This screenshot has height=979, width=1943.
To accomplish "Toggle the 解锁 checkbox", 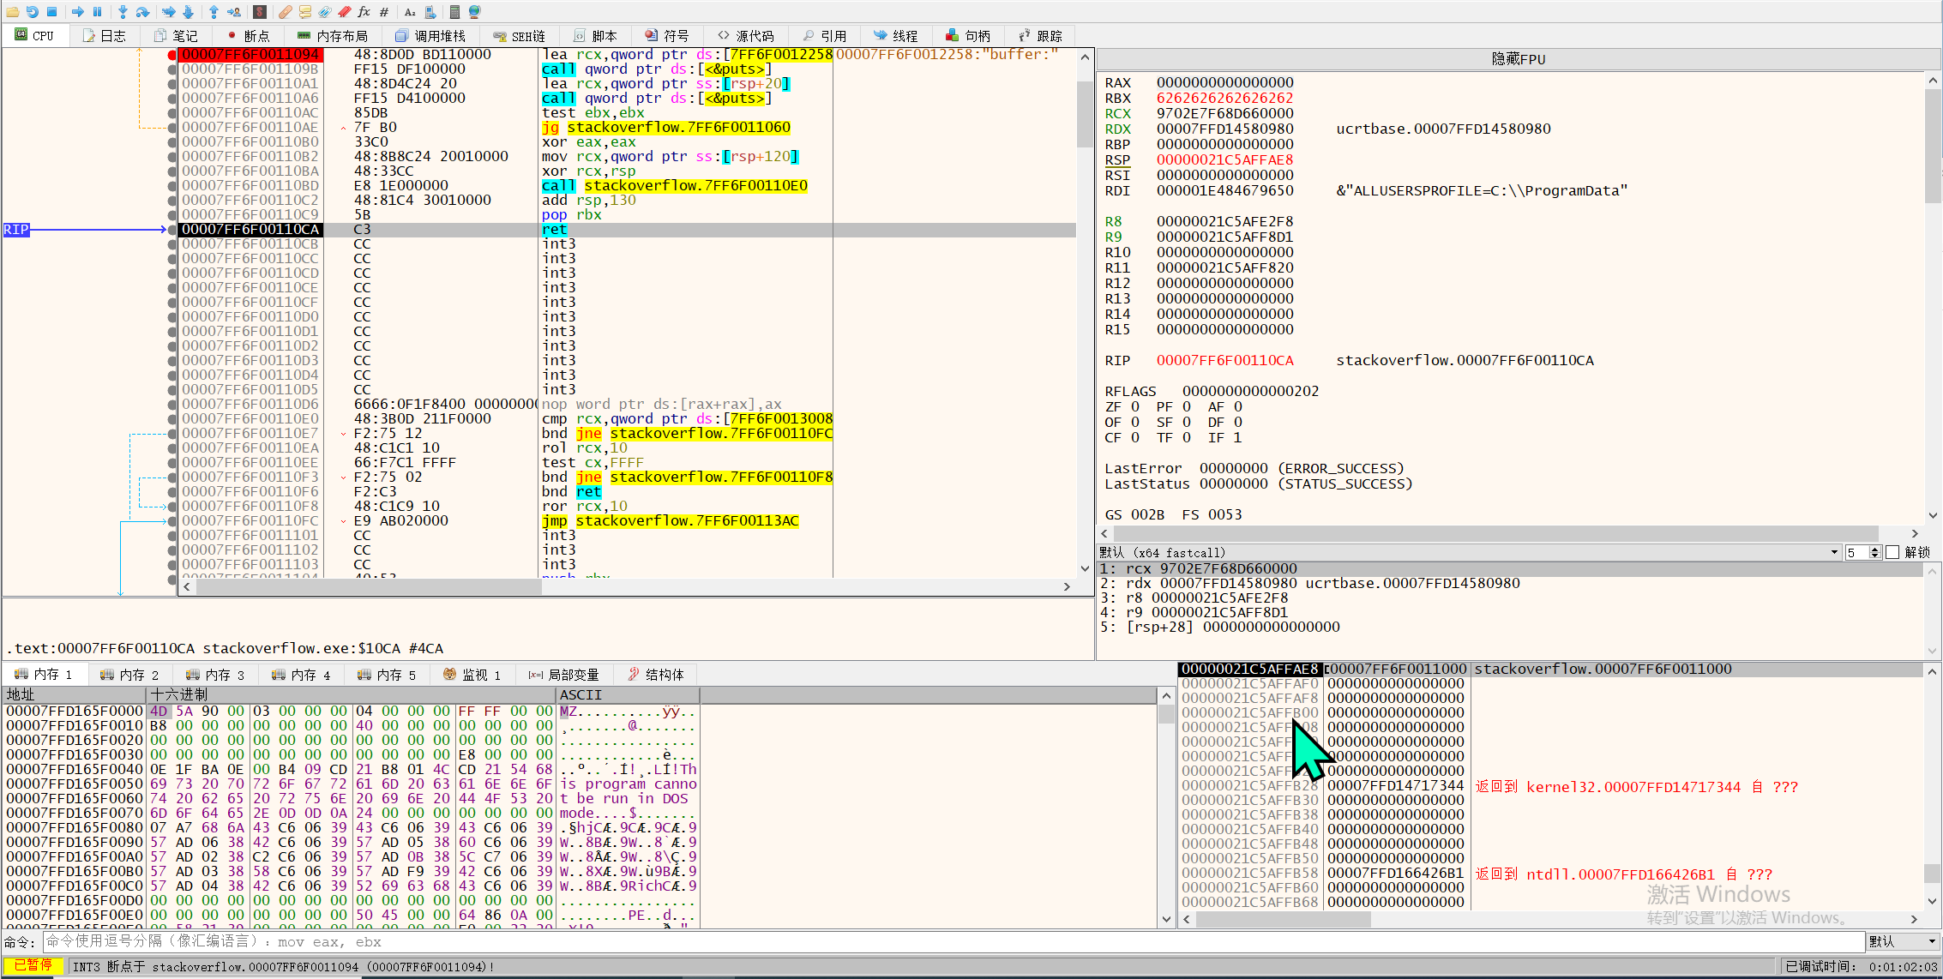I will pos(1892,552).
